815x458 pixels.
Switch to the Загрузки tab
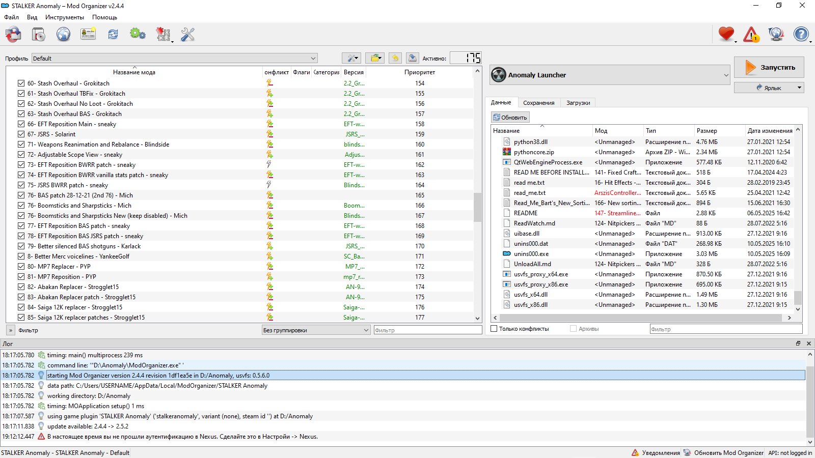coord(578,102)
